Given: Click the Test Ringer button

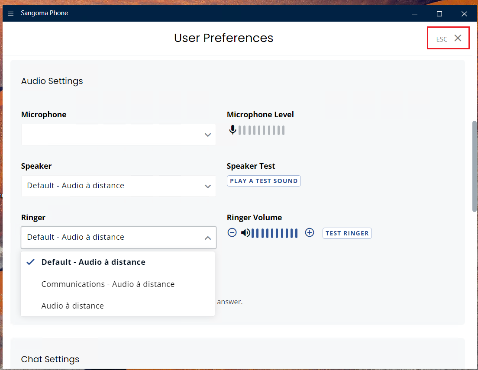Looking at the screenshot, I should [347, 233].
